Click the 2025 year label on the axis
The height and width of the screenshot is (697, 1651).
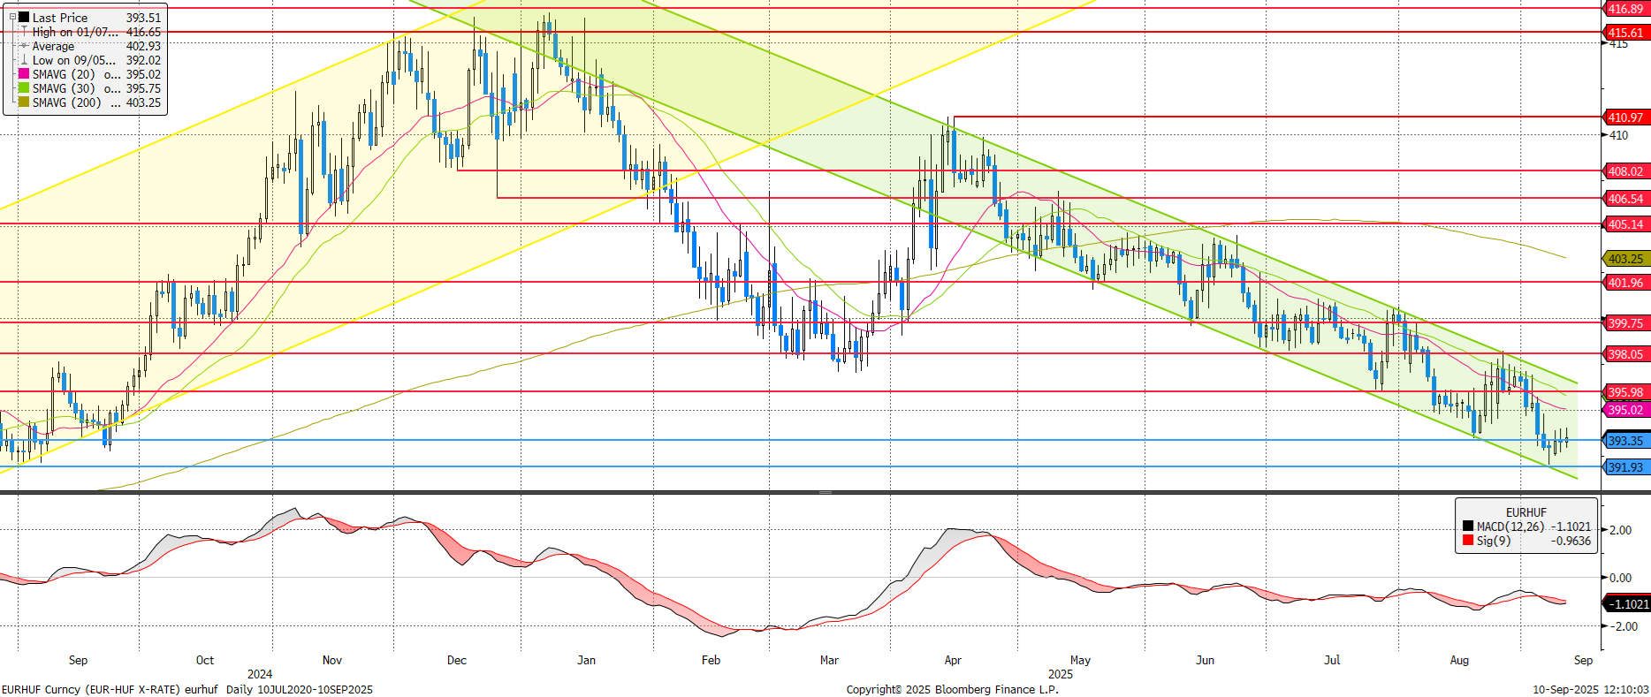click(x=1061, y=674)
